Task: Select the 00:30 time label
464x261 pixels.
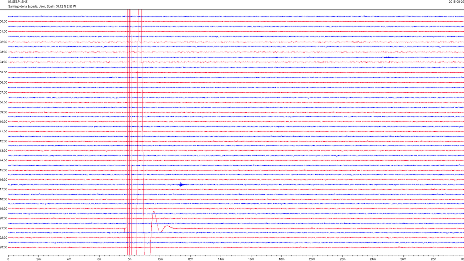Action: [3, 22]
